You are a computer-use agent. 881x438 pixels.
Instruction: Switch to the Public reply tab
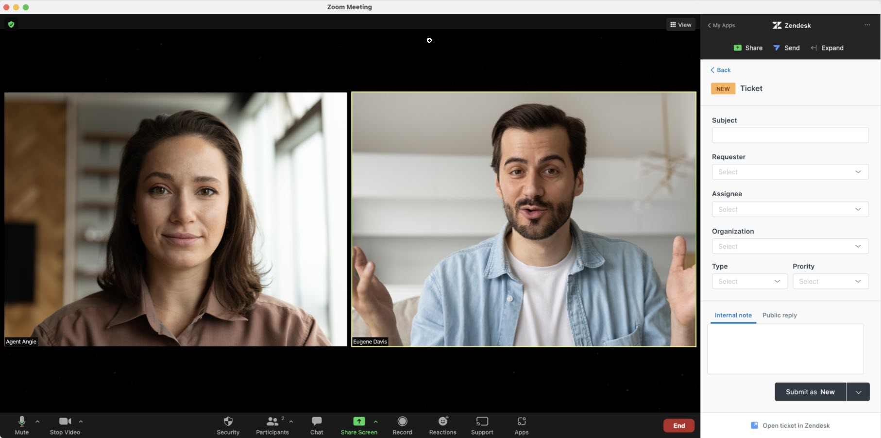point(779,315)
